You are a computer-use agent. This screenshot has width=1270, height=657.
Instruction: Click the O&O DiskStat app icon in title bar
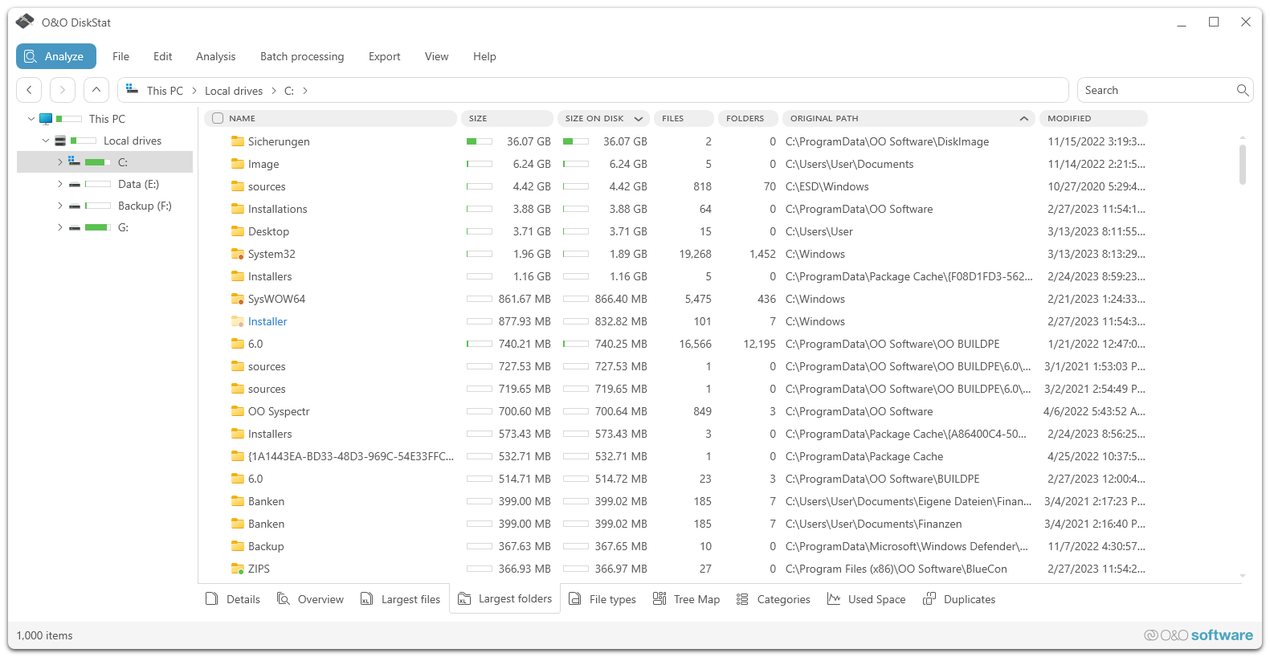click(x=25, y=22)
